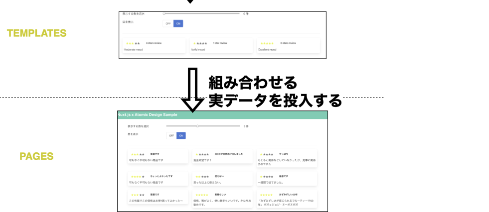Click the stars in the ちょっとよかったです card

138,177
